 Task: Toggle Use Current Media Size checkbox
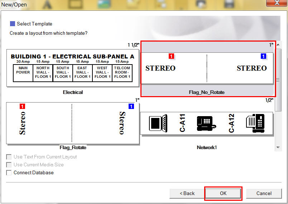[x=9, y=165]
